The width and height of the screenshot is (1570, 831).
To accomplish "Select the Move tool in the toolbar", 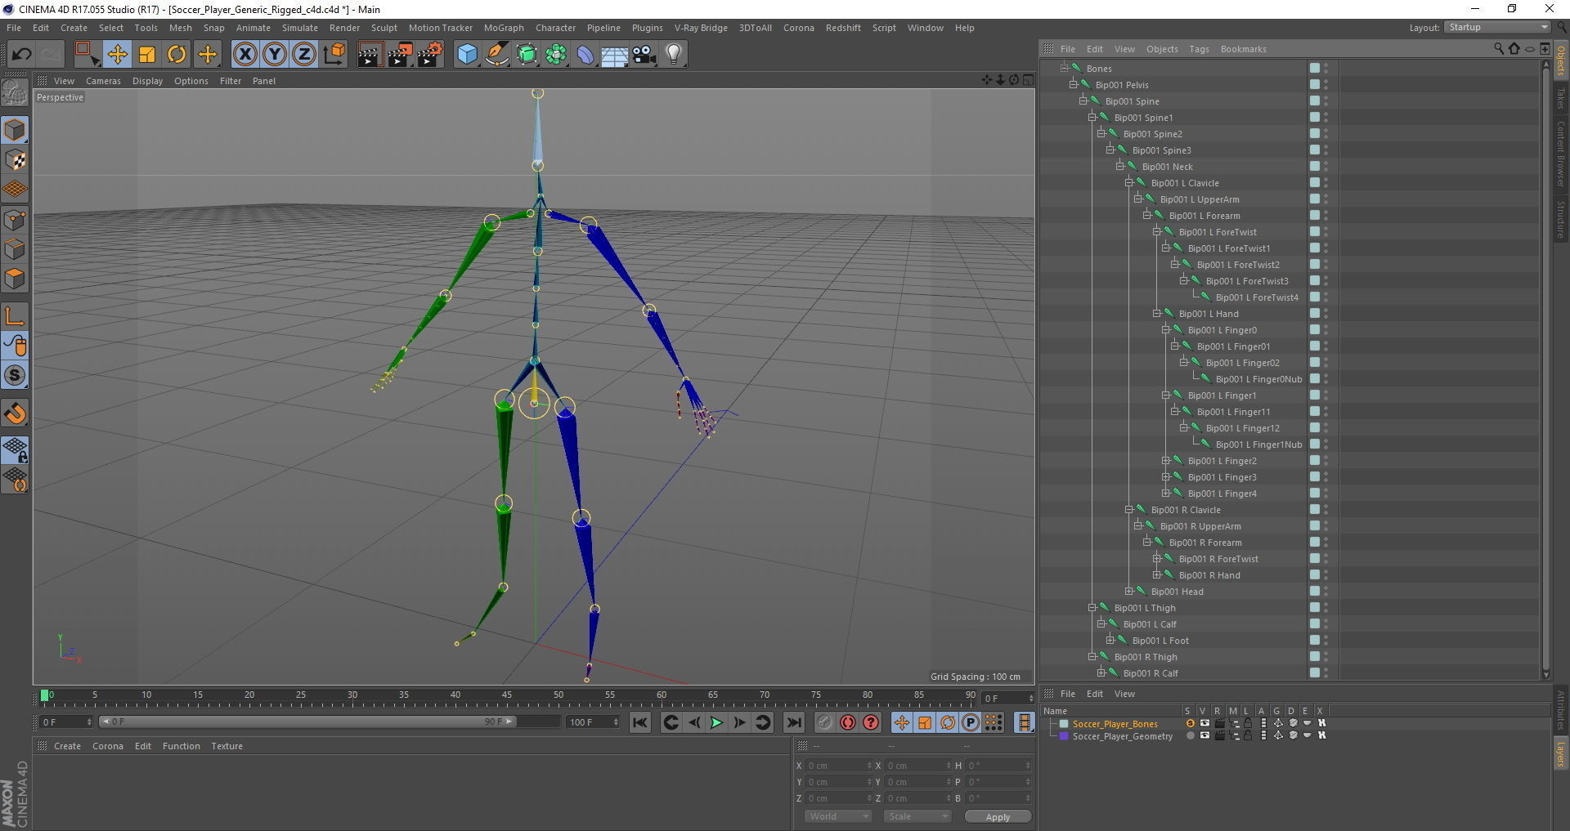I will pyautogui.click(x=117, y=55).
